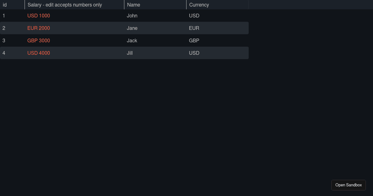Select the id column header
Image resolution: width=373 pixels, height=196 pixels.
coord(12,5)
